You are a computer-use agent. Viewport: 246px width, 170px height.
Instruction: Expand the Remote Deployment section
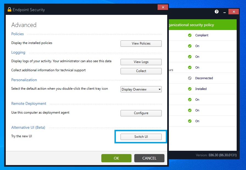tap(29, 104)
